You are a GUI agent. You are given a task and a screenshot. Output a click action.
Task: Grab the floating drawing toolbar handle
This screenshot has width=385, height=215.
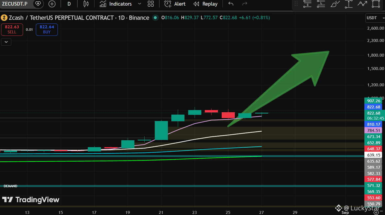(x=296, y=4)
